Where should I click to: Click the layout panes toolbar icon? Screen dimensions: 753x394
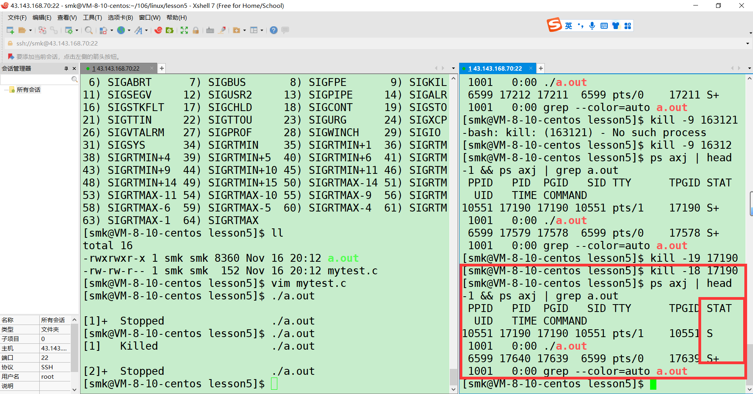tap(254, 30)
